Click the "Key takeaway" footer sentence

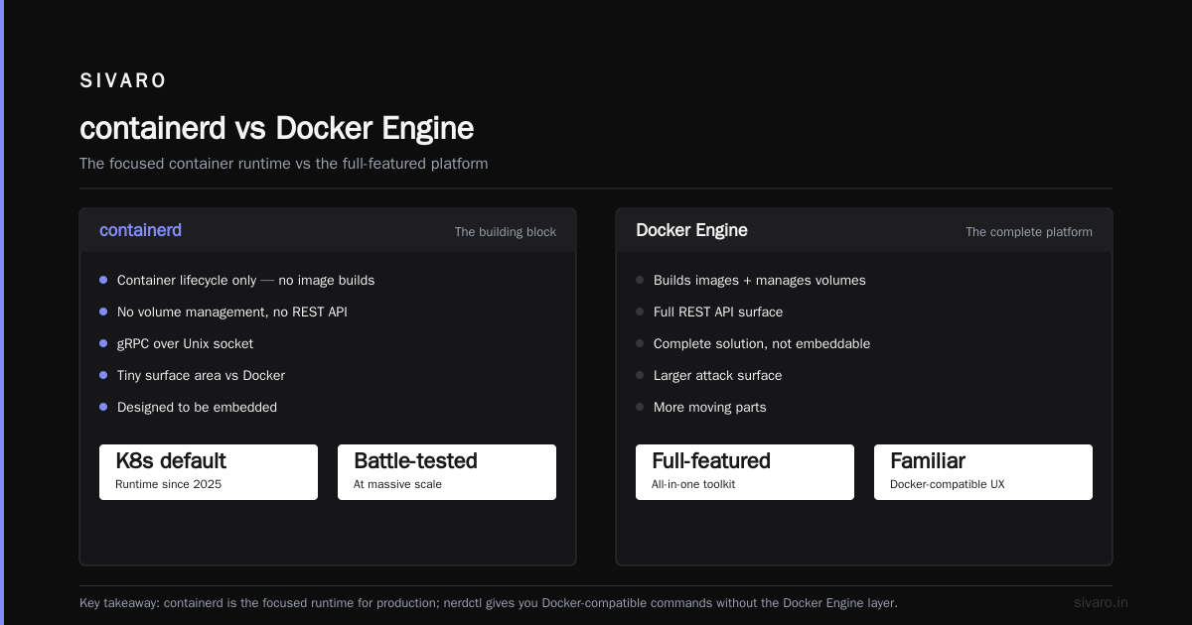(x=488, y=602)
